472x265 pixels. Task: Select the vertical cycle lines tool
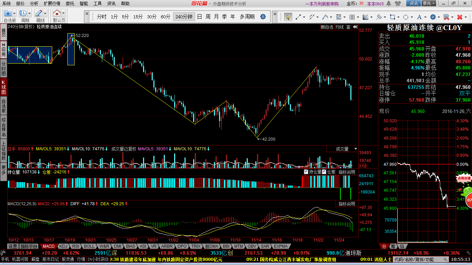point(352,17)
